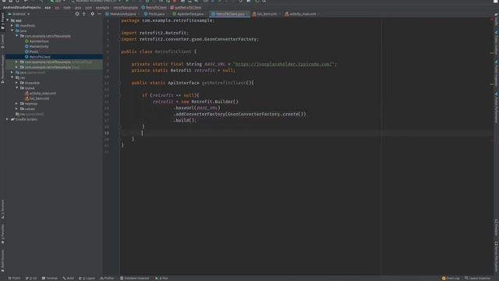Screen dimensions: 499x281
Task: Open the ApiInterface.java editor tab
Action: [188, 14]
